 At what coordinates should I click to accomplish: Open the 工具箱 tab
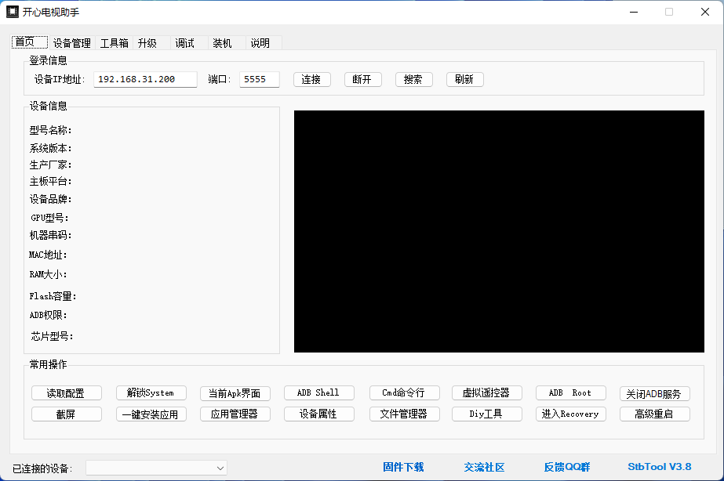pos(114,43)
